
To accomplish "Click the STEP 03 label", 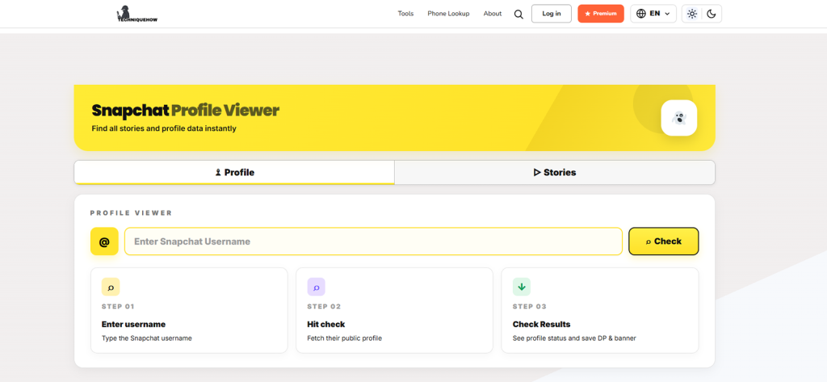I will tap(530, 307).
